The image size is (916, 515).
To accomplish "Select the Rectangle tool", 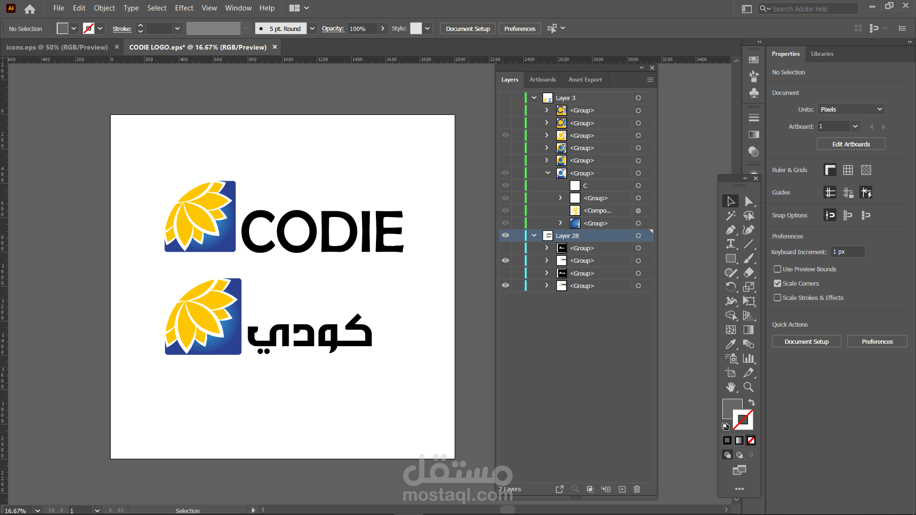I will pos(730,258).
